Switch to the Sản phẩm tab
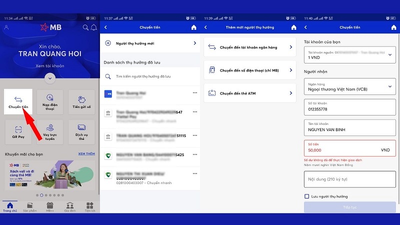Image resolution: width=400 pixels, height=225 pixels. click(x=29, y=207)
